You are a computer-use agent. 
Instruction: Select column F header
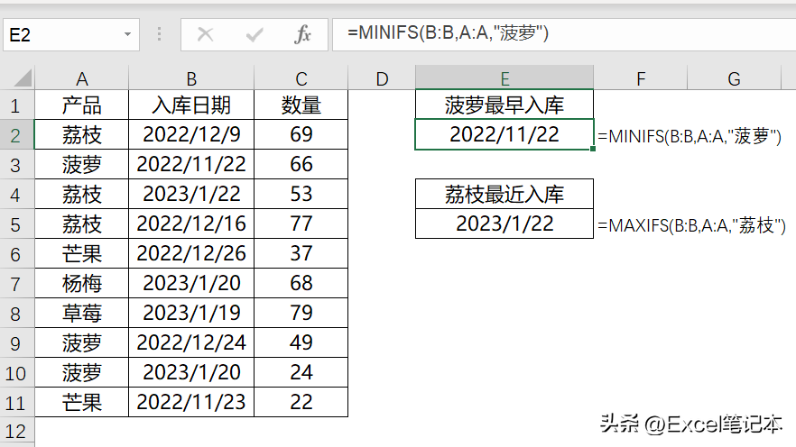641,78
